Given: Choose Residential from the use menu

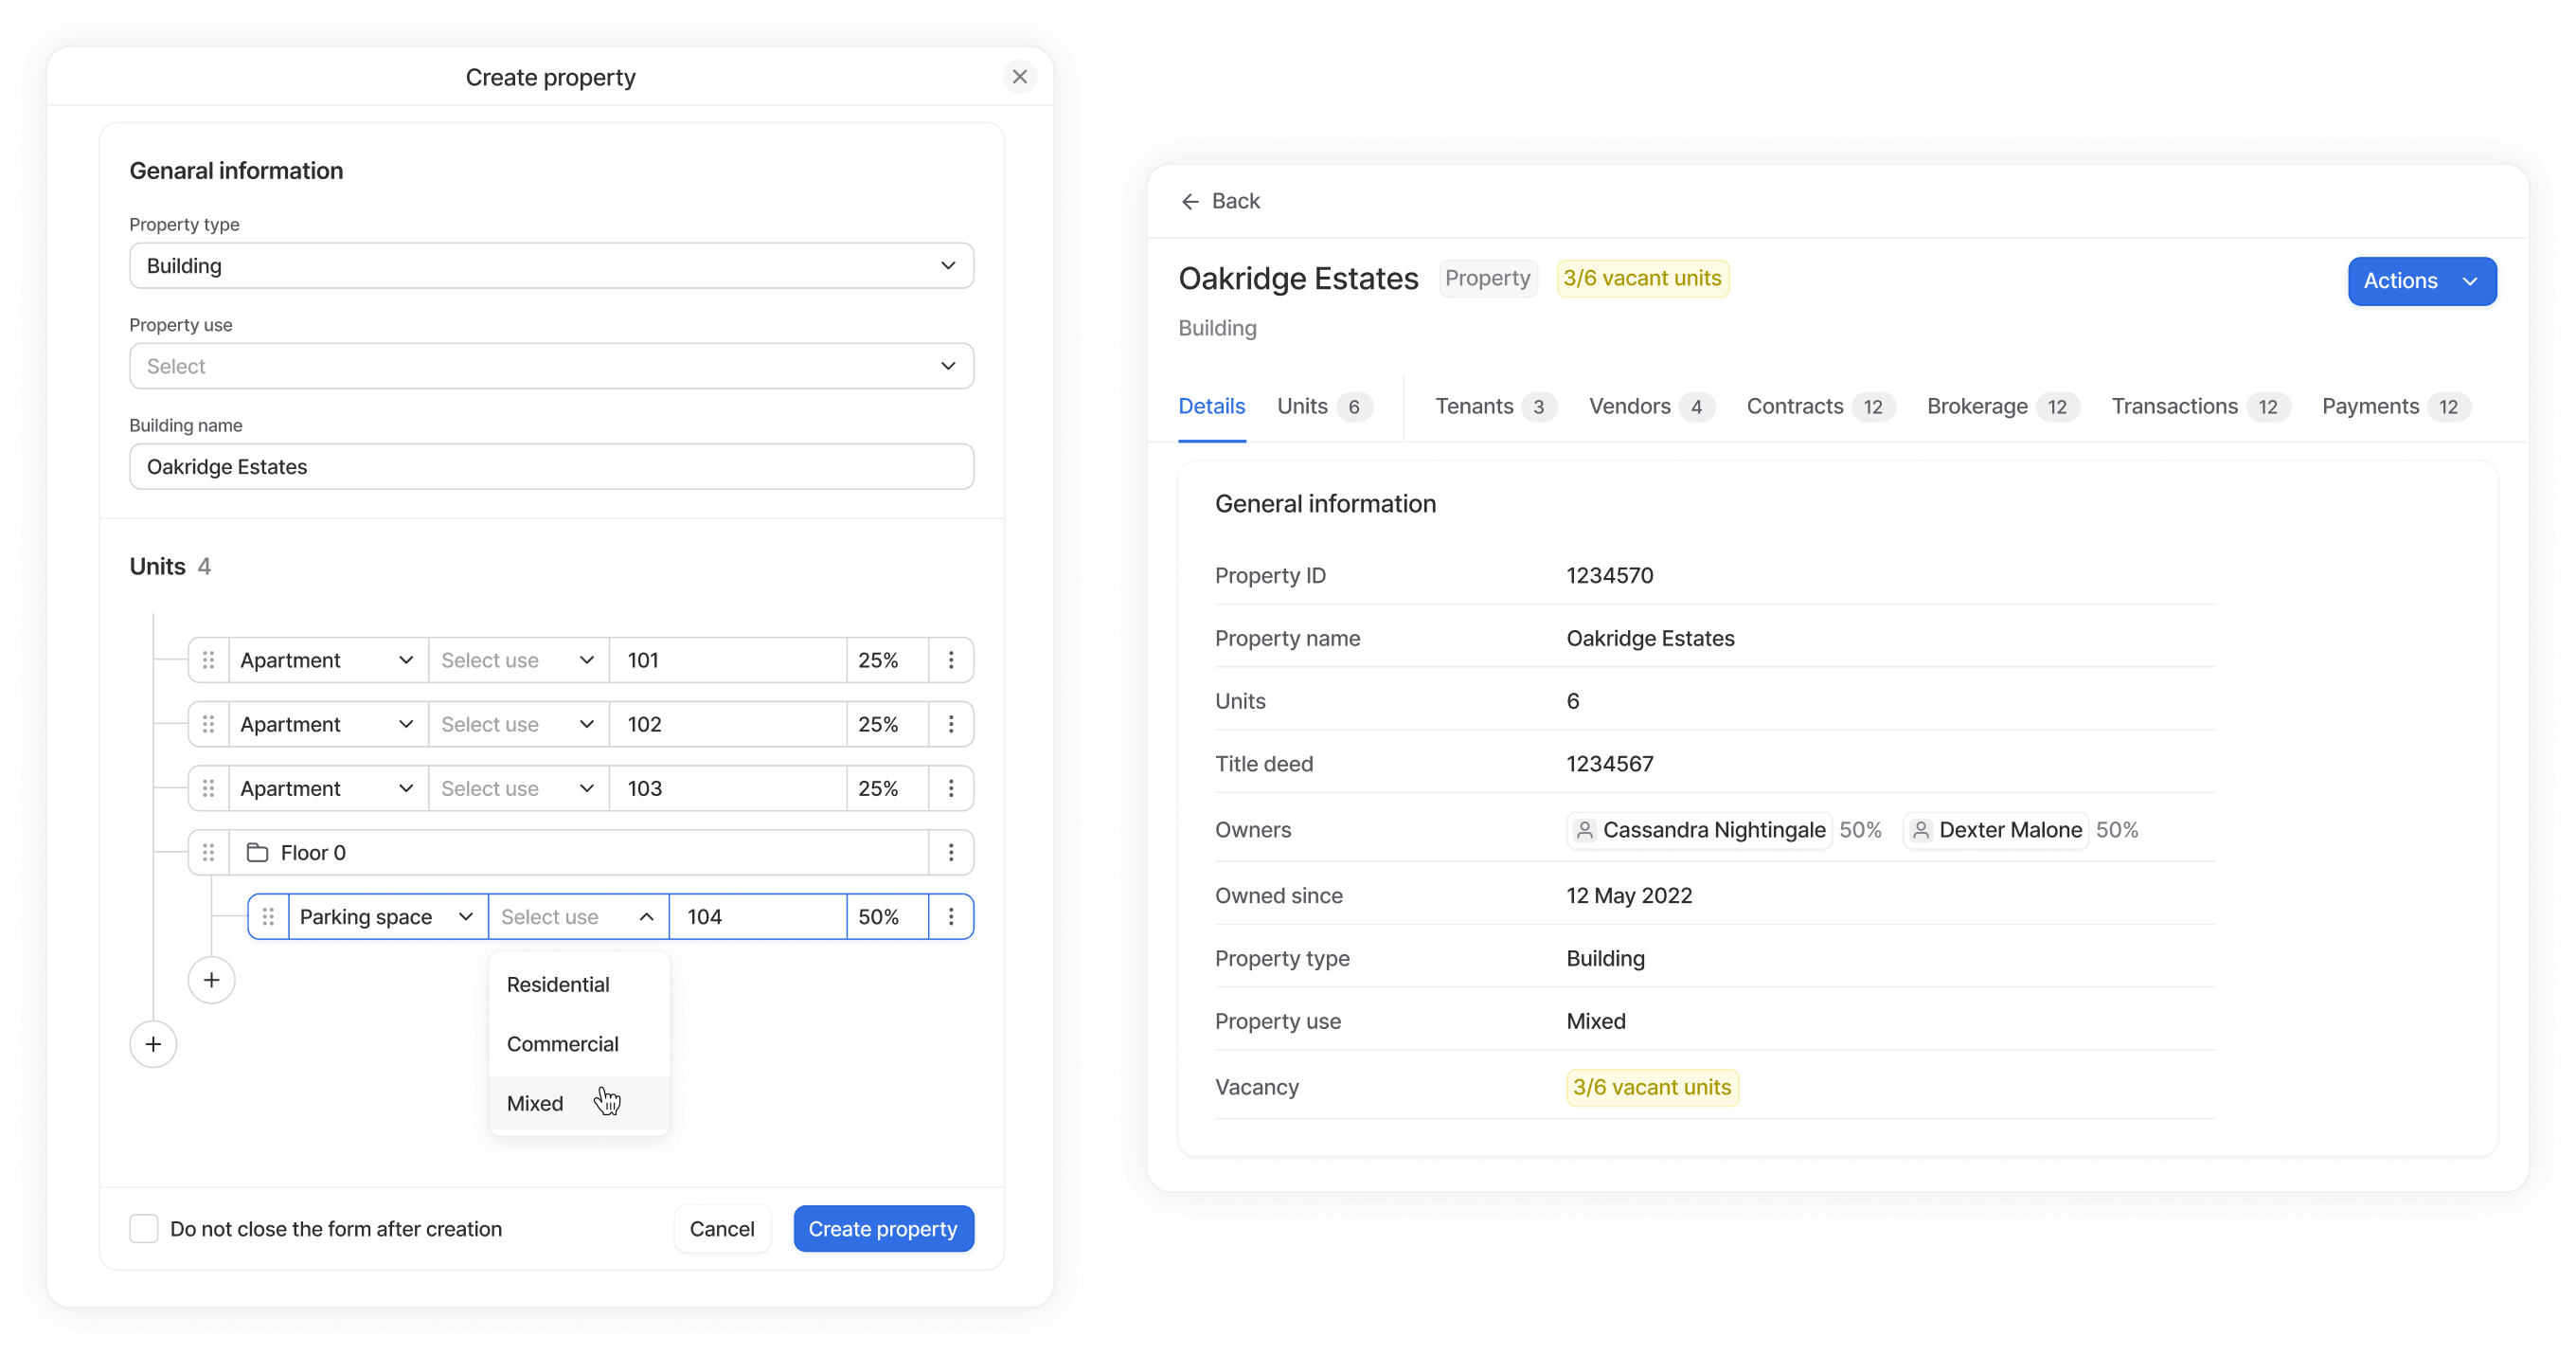Looking at the screenshot, I should coord(579,985).
